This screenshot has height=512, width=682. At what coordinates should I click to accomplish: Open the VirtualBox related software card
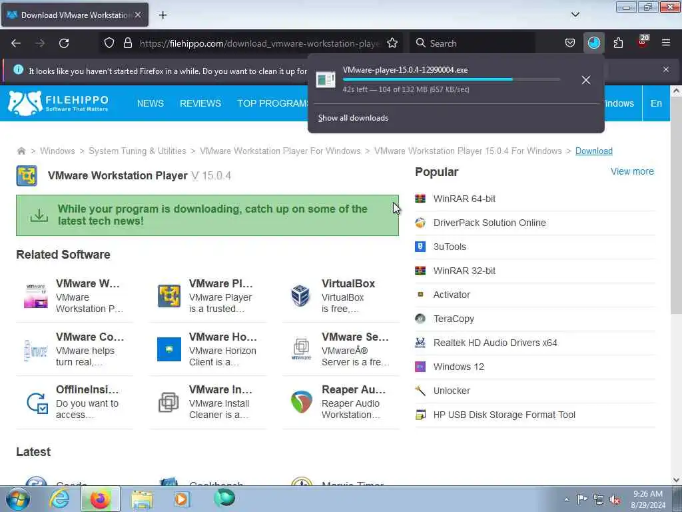(340, 296)
